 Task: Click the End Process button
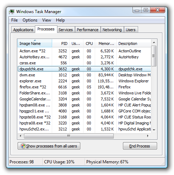tap(140, 146)
